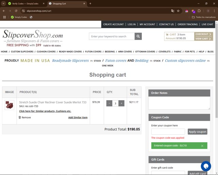Open FOR PETS menu
Image resolution: width=218 pixels, height=175 pixels.
[x=190, y=52]
